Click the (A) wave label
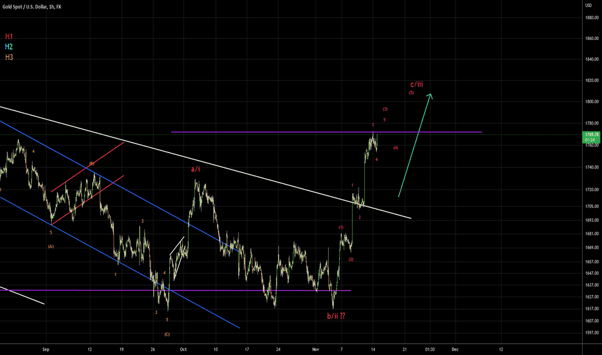 coord(51,247)
